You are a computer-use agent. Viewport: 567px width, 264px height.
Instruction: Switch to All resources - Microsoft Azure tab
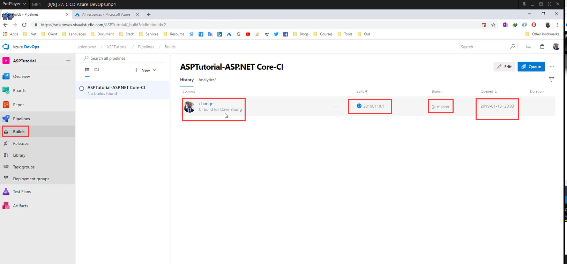[106, 14]
